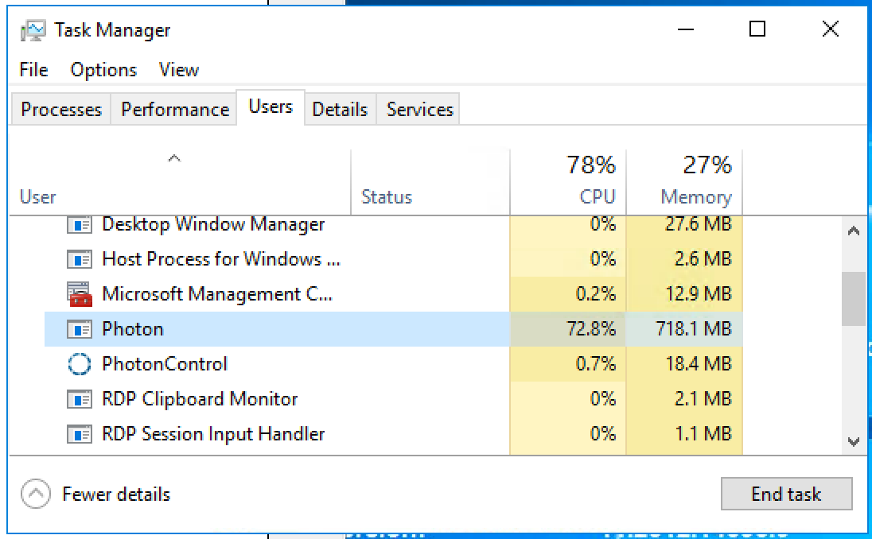Open the Services tab
Image resolution: width=872 pixels, height=539 pixels.
(419, 110)
